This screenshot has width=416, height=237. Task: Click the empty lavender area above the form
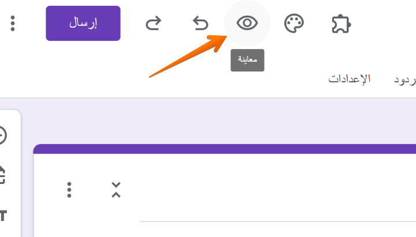coord(220,121)
